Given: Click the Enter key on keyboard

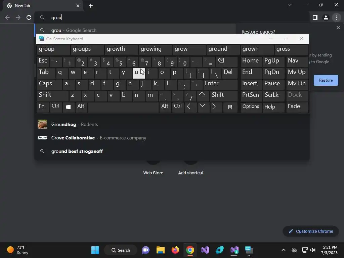Looking at the screenshot, I should [220, 84].
